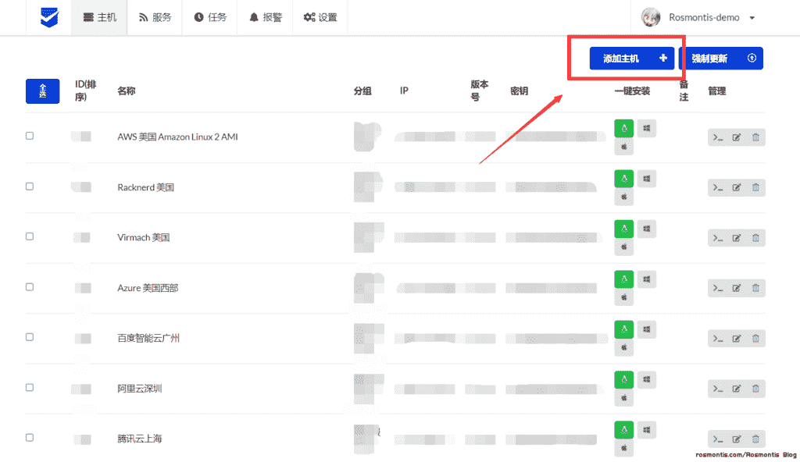800x462 pixels.
Task: Copy Windows install command for Racknerd 美国
Action: pyautogui.click(x=646, y=179)
